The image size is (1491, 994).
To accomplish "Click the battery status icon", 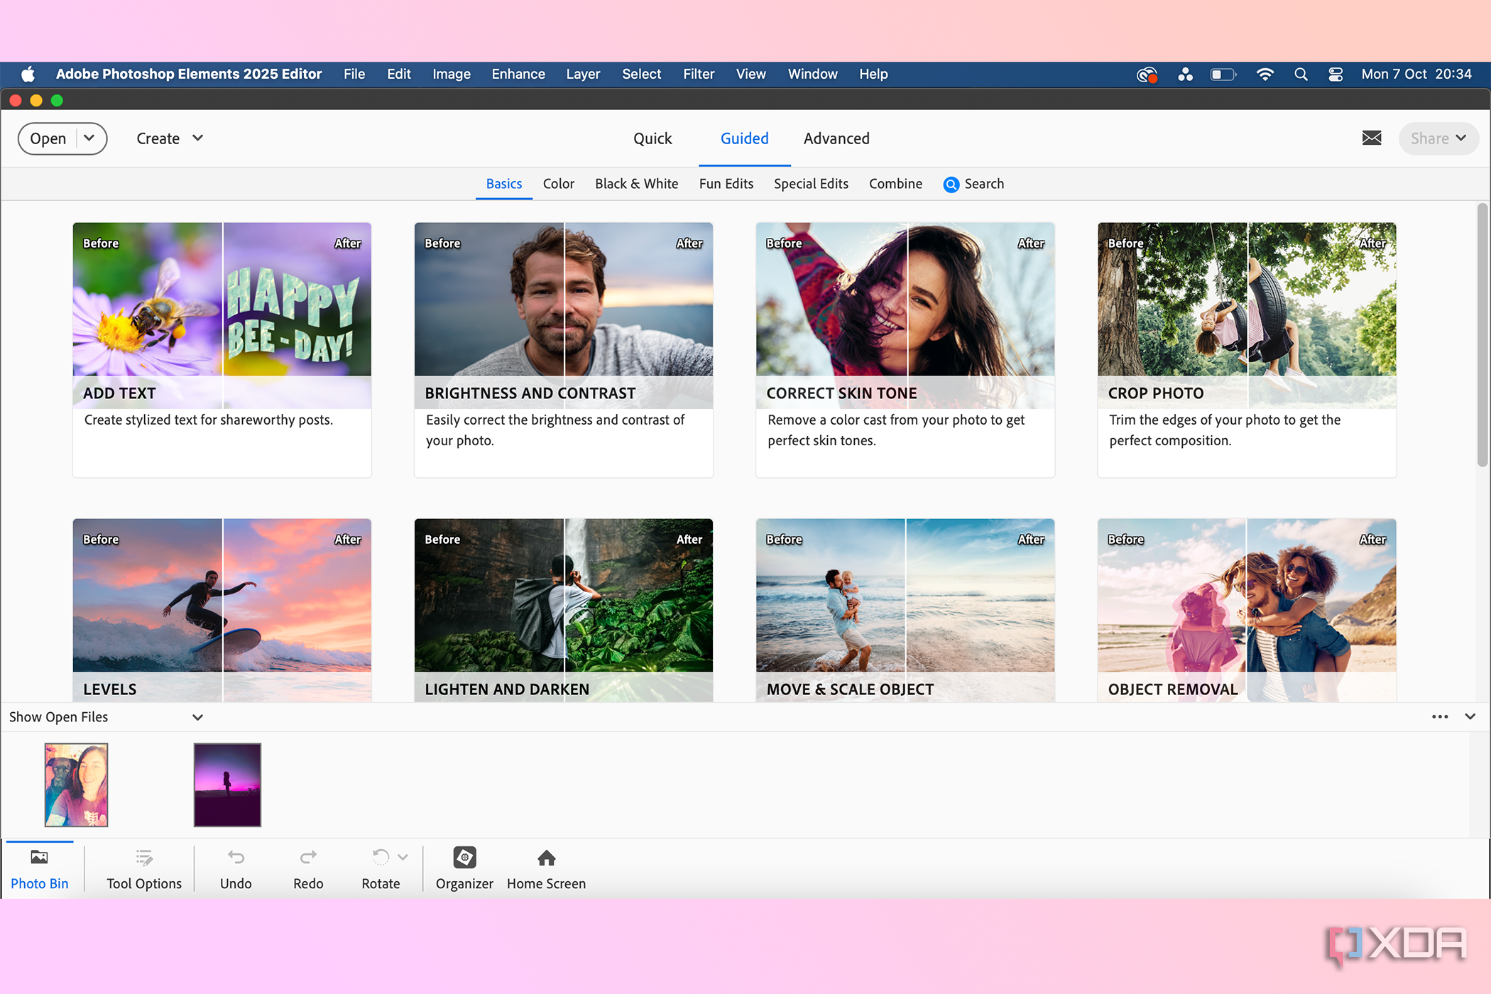I will (1223, 74).
